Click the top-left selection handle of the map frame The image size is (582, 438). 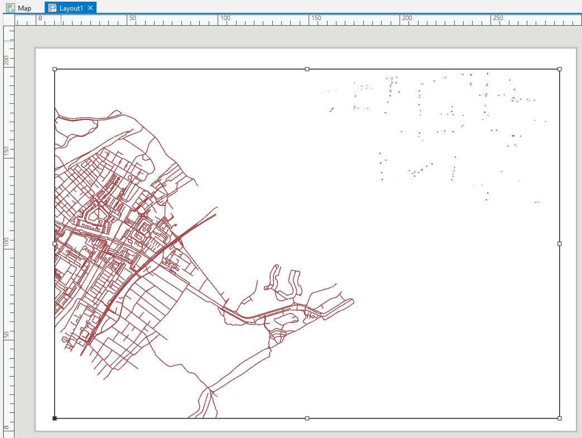54,69
